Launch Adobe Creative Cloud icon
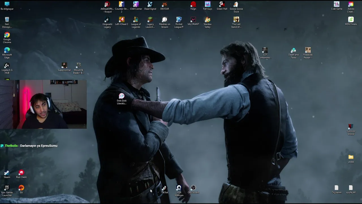 coord(351,7)
